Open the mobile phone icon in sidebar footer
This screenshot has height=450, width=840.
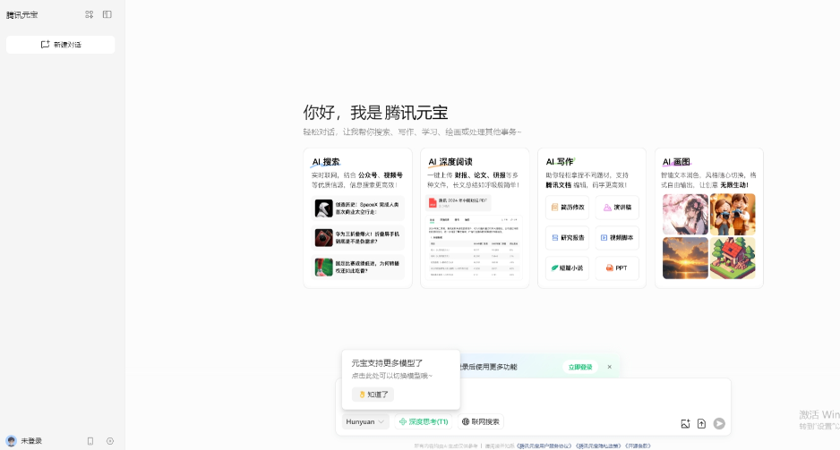coord(90,441)
